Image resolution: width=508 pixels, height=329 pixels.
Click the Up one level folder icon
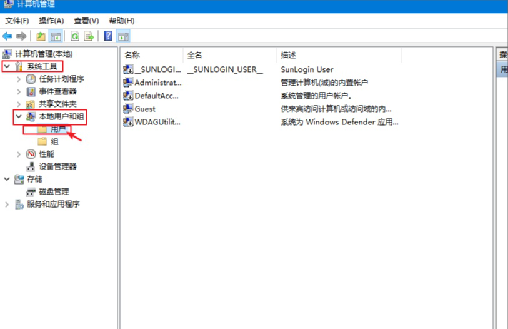[x=41, y=36]
